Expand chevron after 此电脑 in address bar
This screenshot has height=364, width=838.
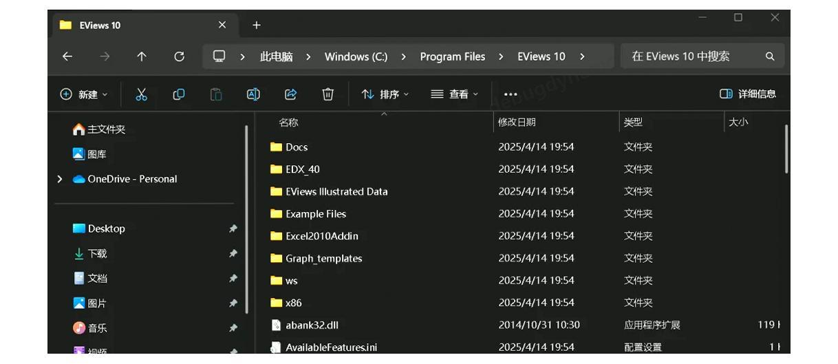click(x=308, y=56)
